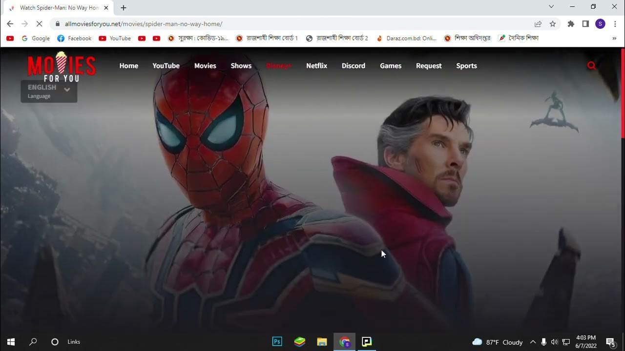Open the Discord nav link
Viewport: 625px width, 351px height.
[354, 66]
